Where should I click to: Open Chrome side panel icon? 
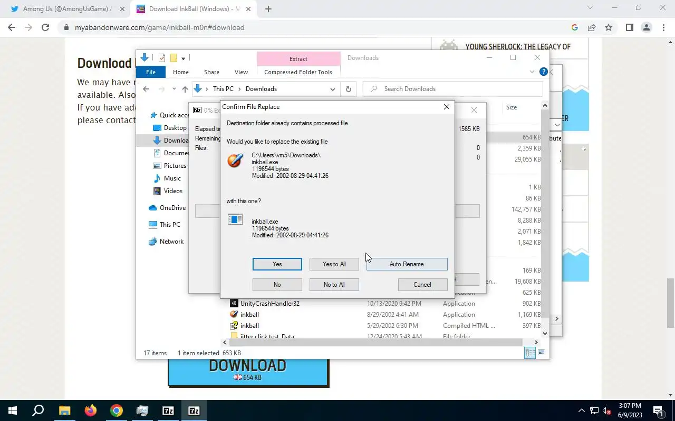pos(629,27)
